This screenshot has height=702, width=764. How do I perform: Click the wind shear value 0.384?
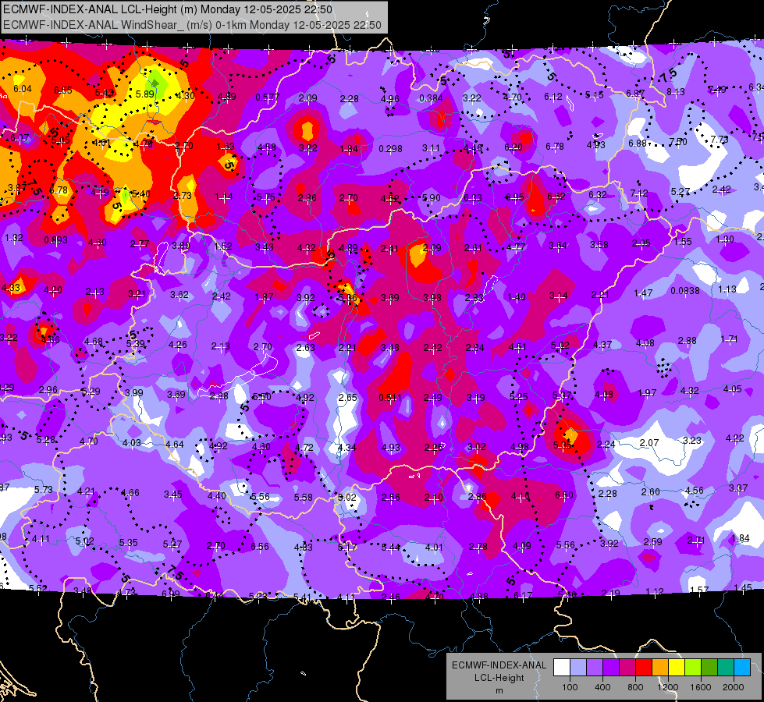pos(432,98)
